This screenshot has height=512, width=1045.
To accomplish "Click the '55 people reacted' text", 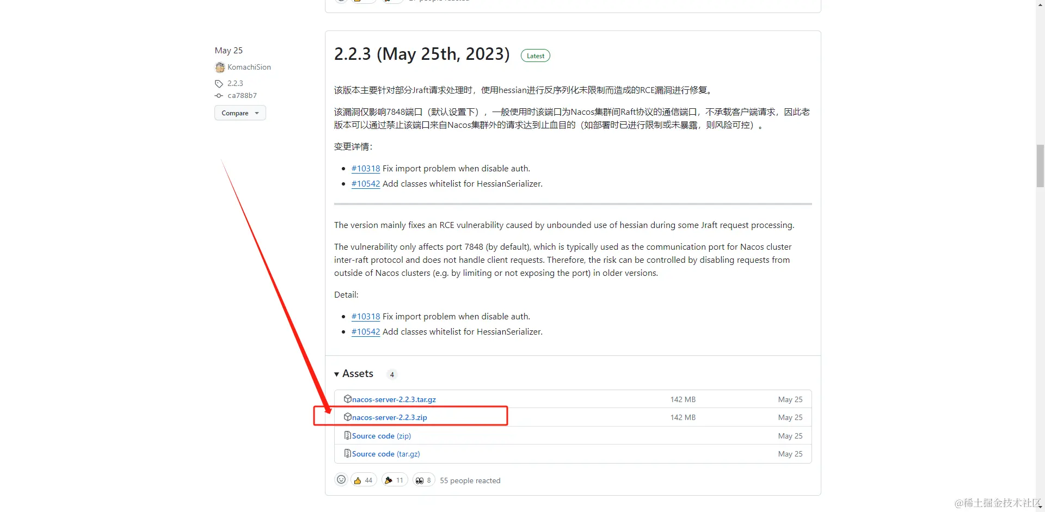I will [x=470, y=480].
